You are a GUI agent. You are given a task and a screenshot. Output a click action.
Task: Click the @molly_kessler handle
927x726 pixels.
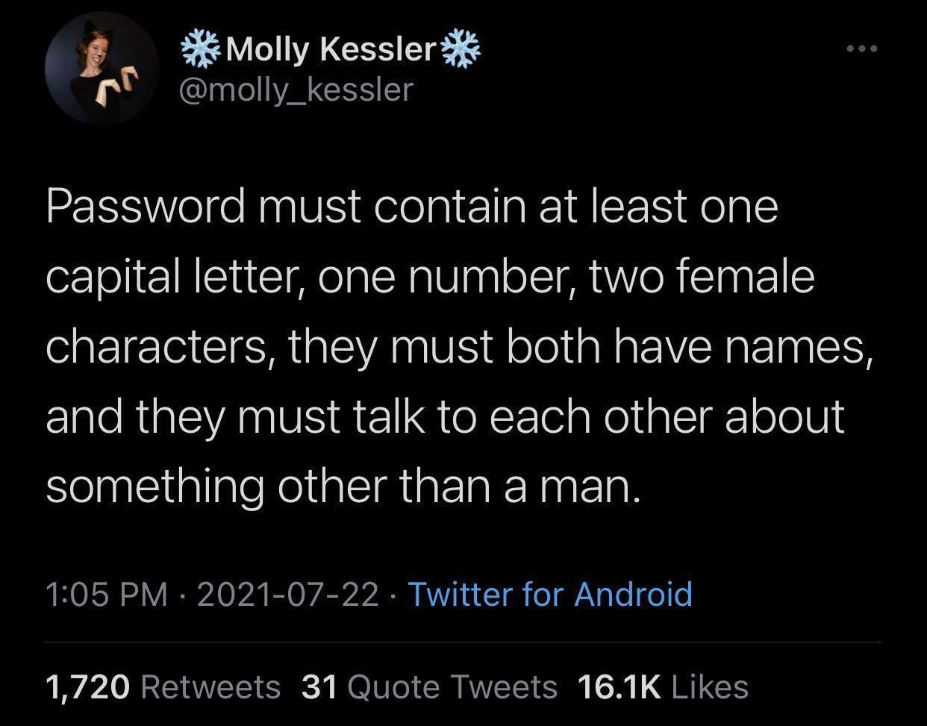coord(296,90)
